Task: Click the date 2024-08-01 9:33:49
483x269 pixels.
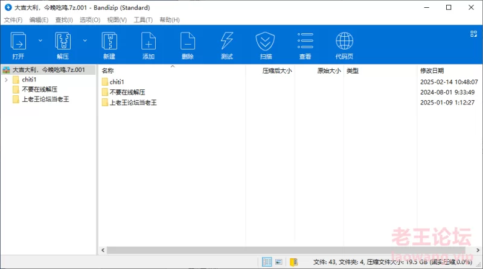Action: (x=447, y=92)
